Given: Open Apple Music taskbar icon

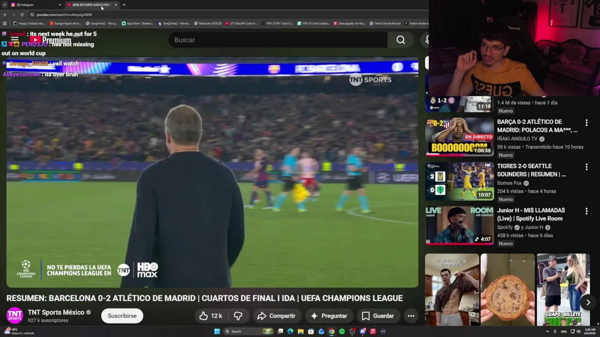Looking at the screenshot, I should click(x=373, y=331).
